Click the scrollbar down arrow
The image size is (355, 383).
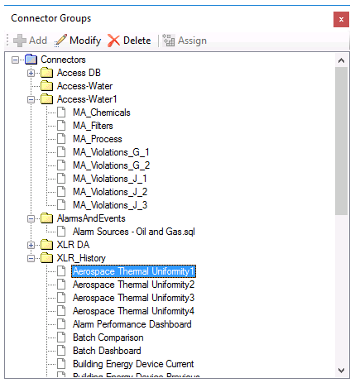coord(341,371)
